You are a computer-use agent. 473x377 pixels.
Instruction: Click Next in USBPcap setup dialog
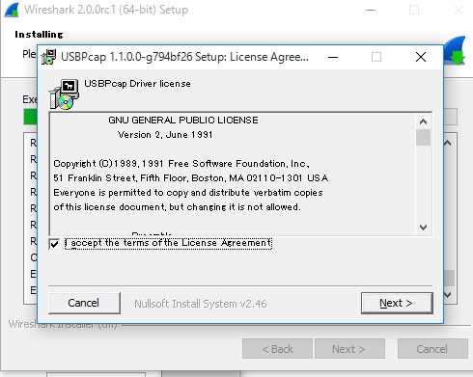(397, 303)
